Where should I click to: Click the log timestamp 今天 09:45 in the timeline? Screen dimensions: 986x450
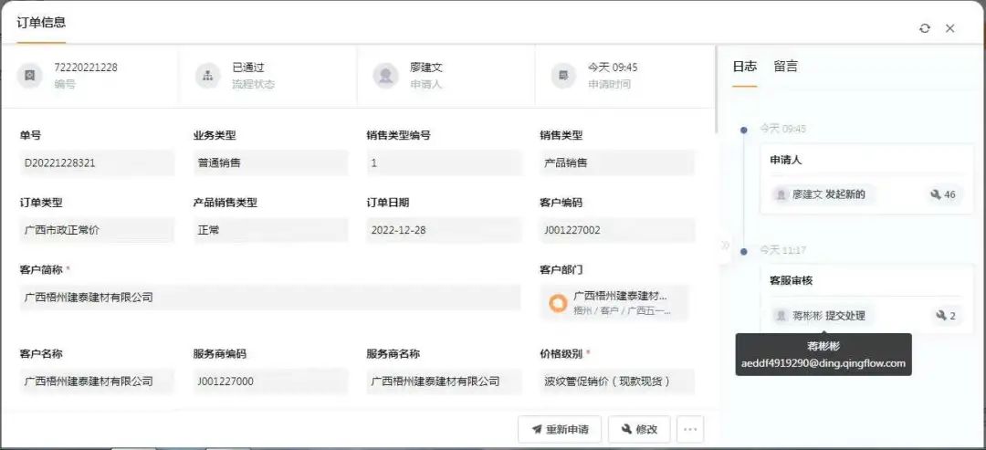pyautogui.click(x=783, y=128)
